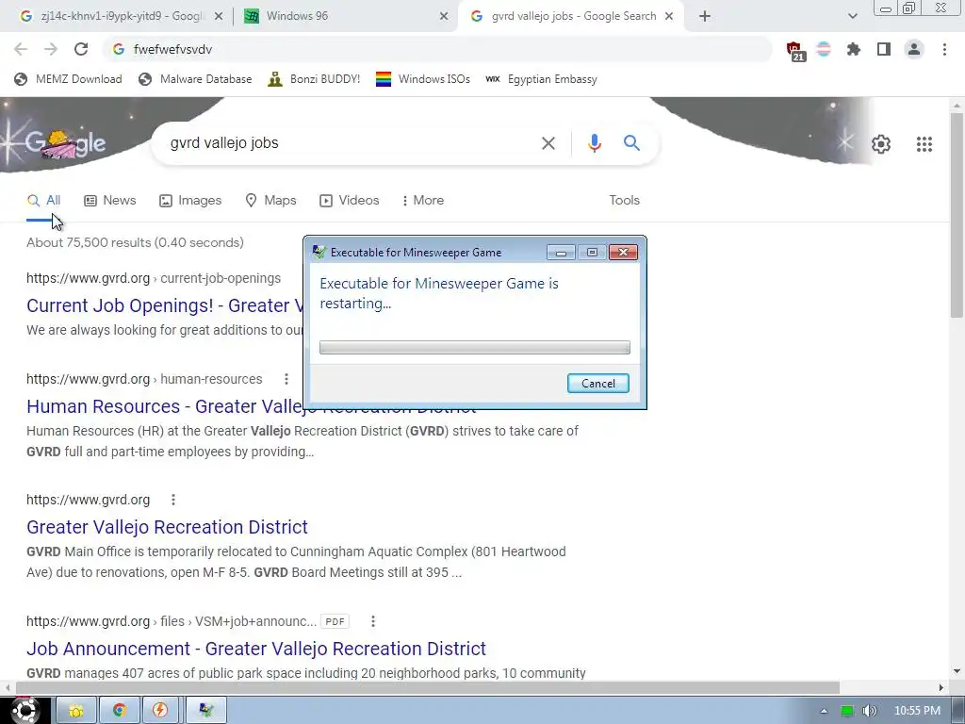Submit search with magnifying glass icon
Viewport: 965px width, 724px height.
[x=631, y=143]
